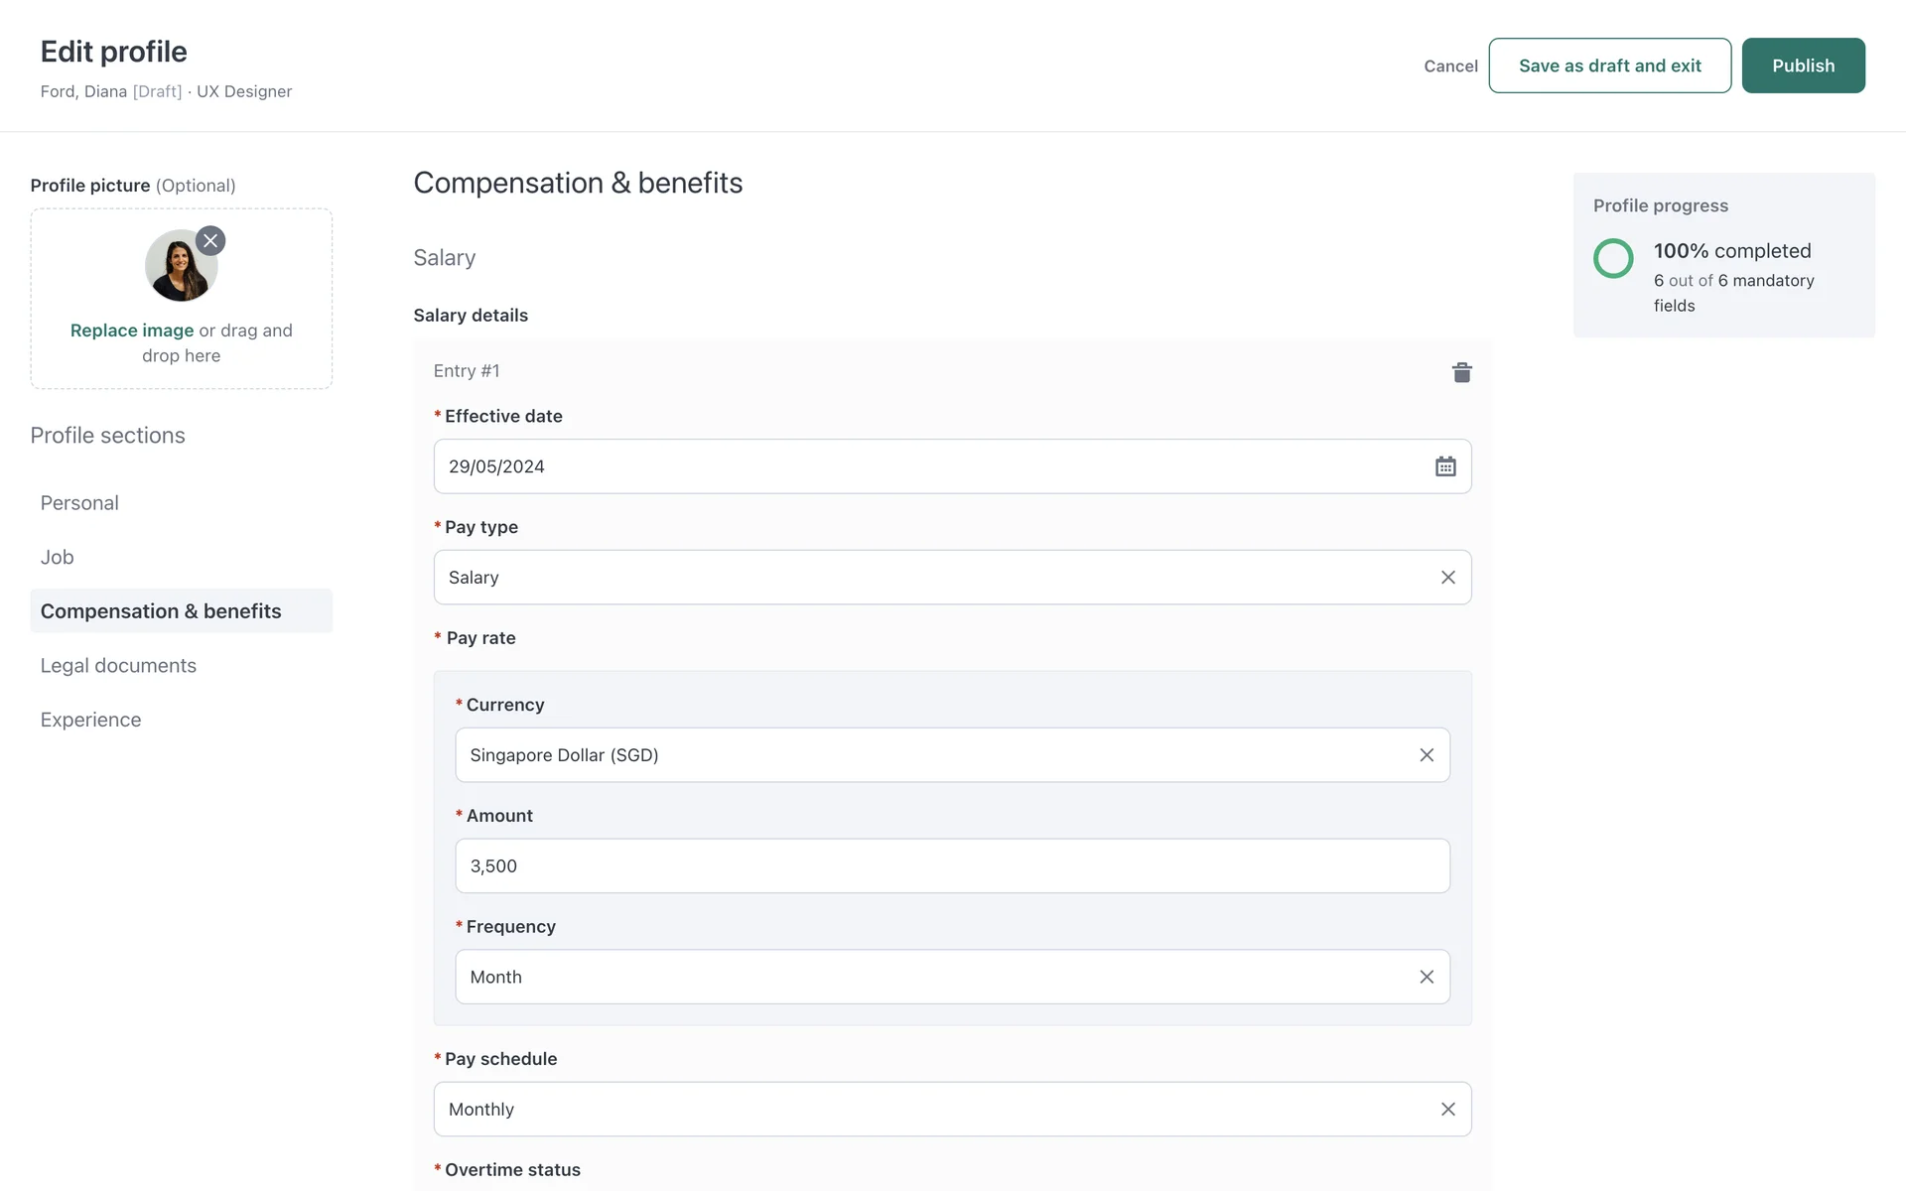Click the Publish button
The width and height of the screenshot is (1906, 1191).
coord(1803,66)
